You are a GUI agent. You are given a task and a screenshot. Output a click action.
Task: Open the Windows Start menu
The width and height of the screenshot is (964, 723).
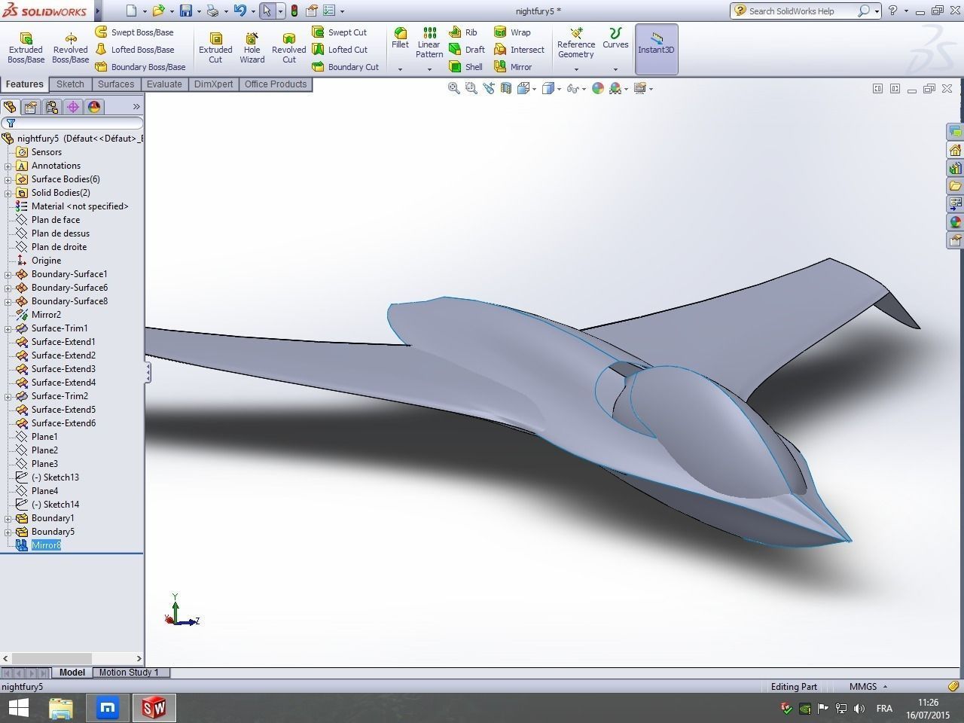pos(18,707)
